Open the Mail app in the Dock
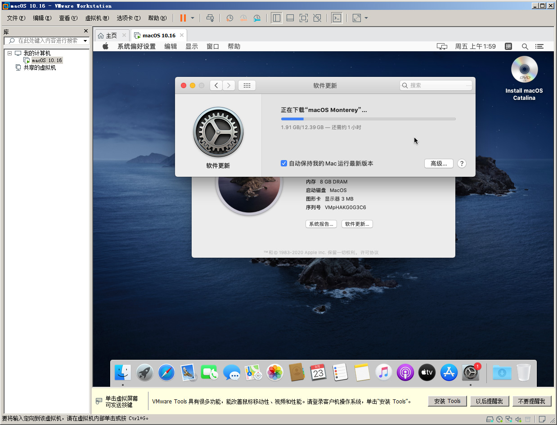The width and height of the screenshot is (557, 425). 189,372
